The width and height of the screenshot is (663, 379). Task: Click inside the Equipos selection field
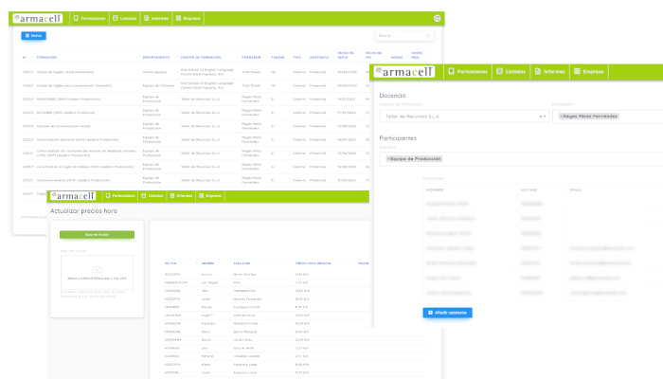[x=521, y=159]
